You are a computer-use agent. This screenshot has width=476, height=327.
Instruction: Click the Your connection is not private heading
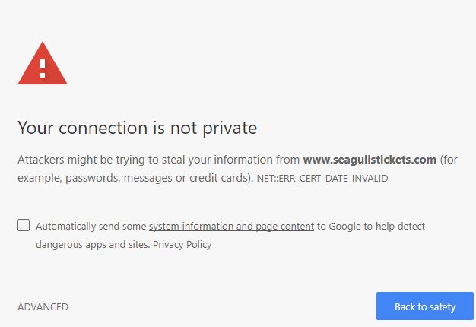[137, 128]
